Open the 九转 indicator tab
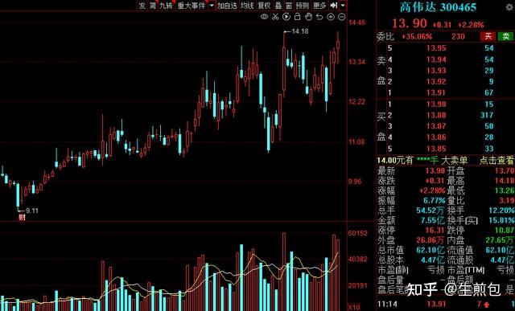515x311 pixels. [x=166, y=6]
